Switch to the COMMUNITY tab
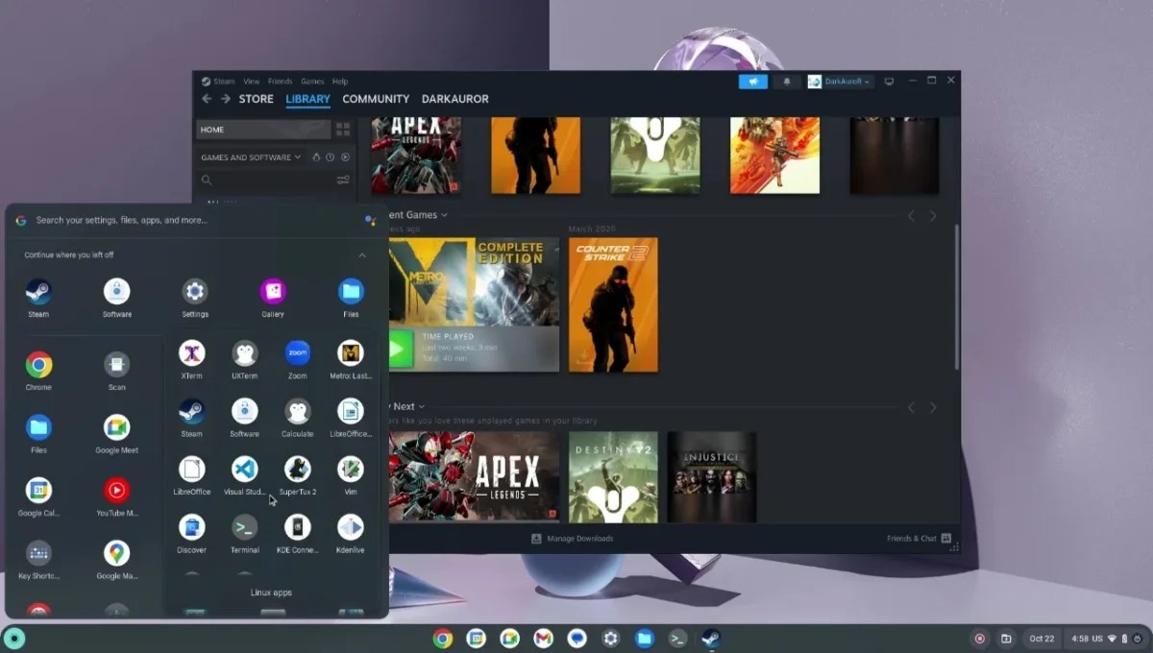This screenshot has height=653, width=1153. (x=376, y=99)
